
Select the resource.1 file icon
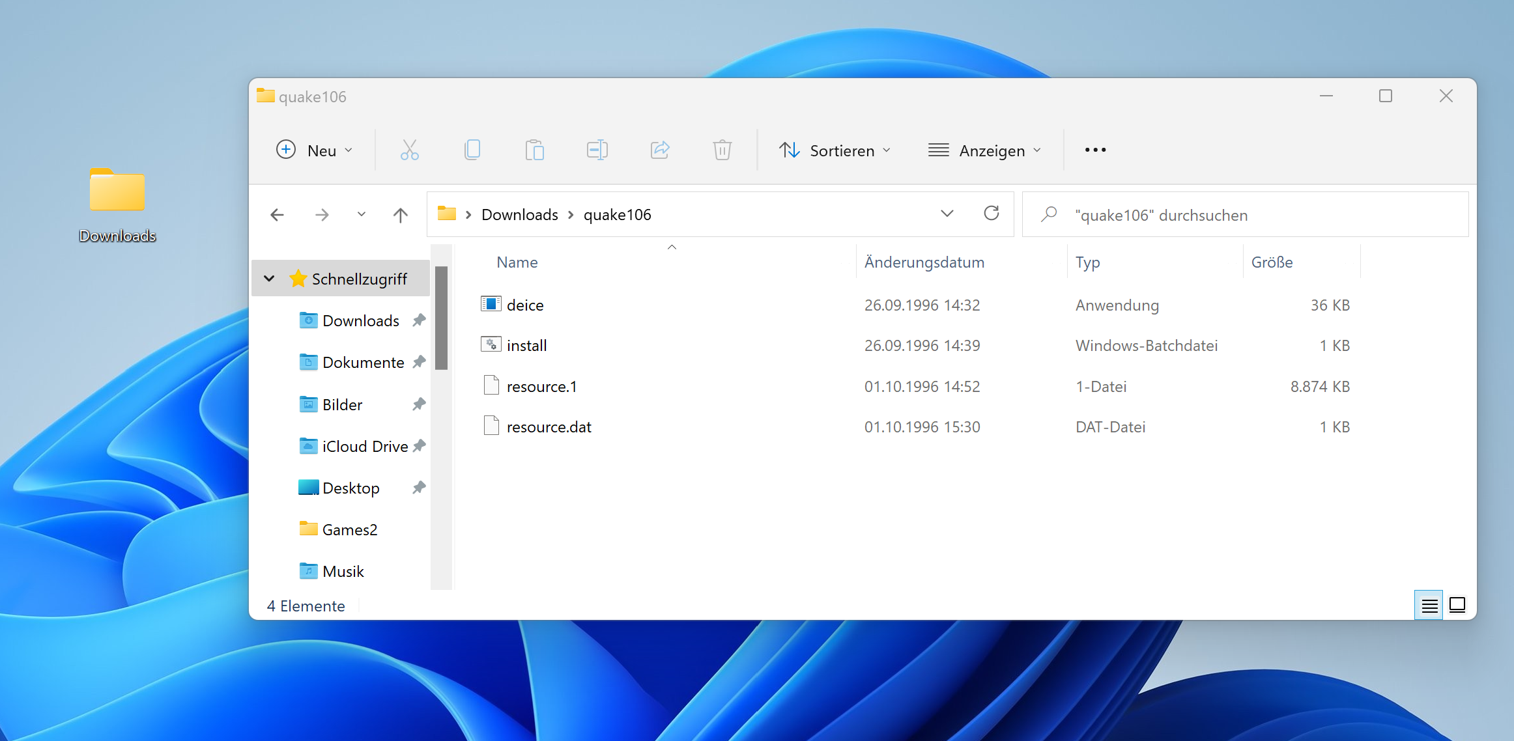pyautogui.click(x=492, y=385)
